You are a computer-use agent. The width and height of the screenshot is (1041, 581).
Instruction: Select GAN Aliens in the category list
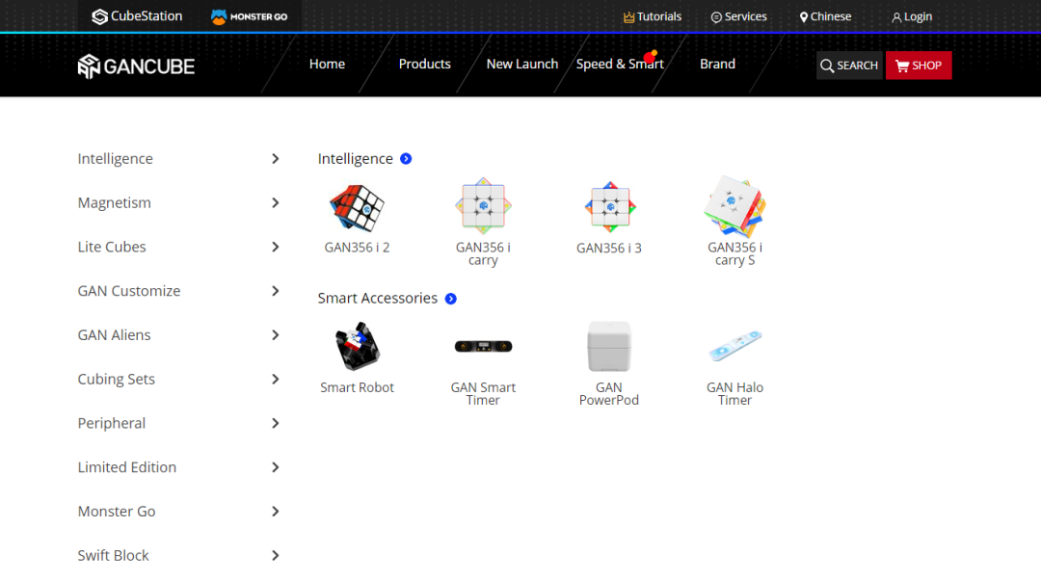coord(114,335)
